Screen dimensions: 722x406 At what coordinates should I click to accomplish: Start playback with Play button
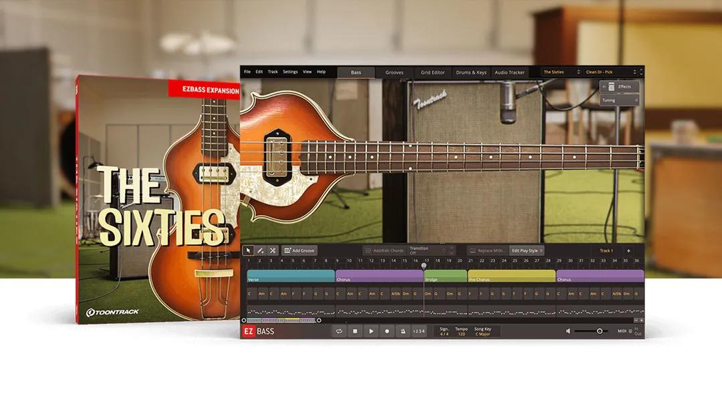(x=371, y=331)
